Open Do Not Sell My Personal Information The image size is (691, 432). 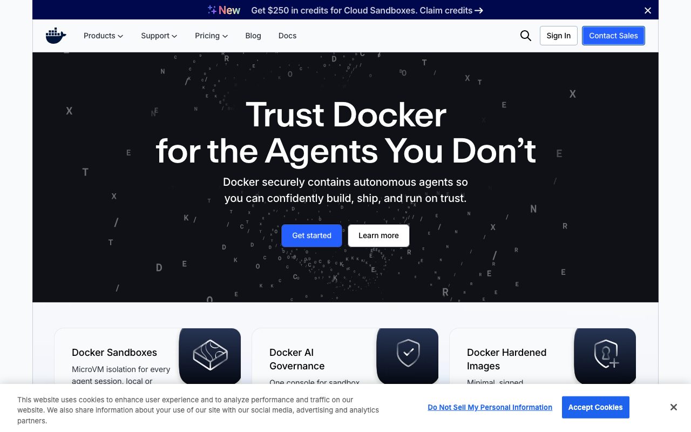[490, 407]
